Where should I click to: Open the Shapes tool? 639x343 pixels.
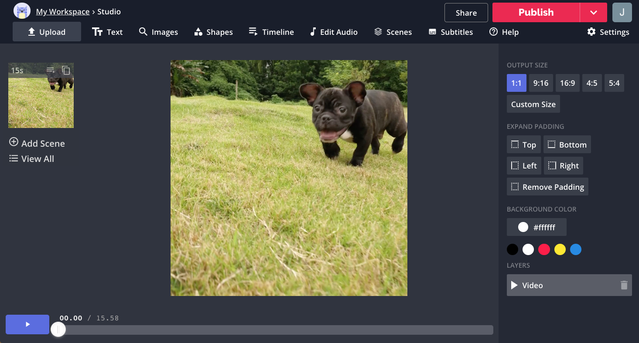(213, 32)
